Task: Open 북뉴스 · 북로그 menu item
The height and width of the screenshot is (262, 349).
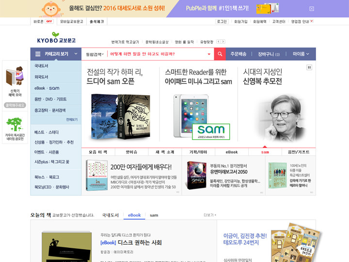Action: [47, 177]
